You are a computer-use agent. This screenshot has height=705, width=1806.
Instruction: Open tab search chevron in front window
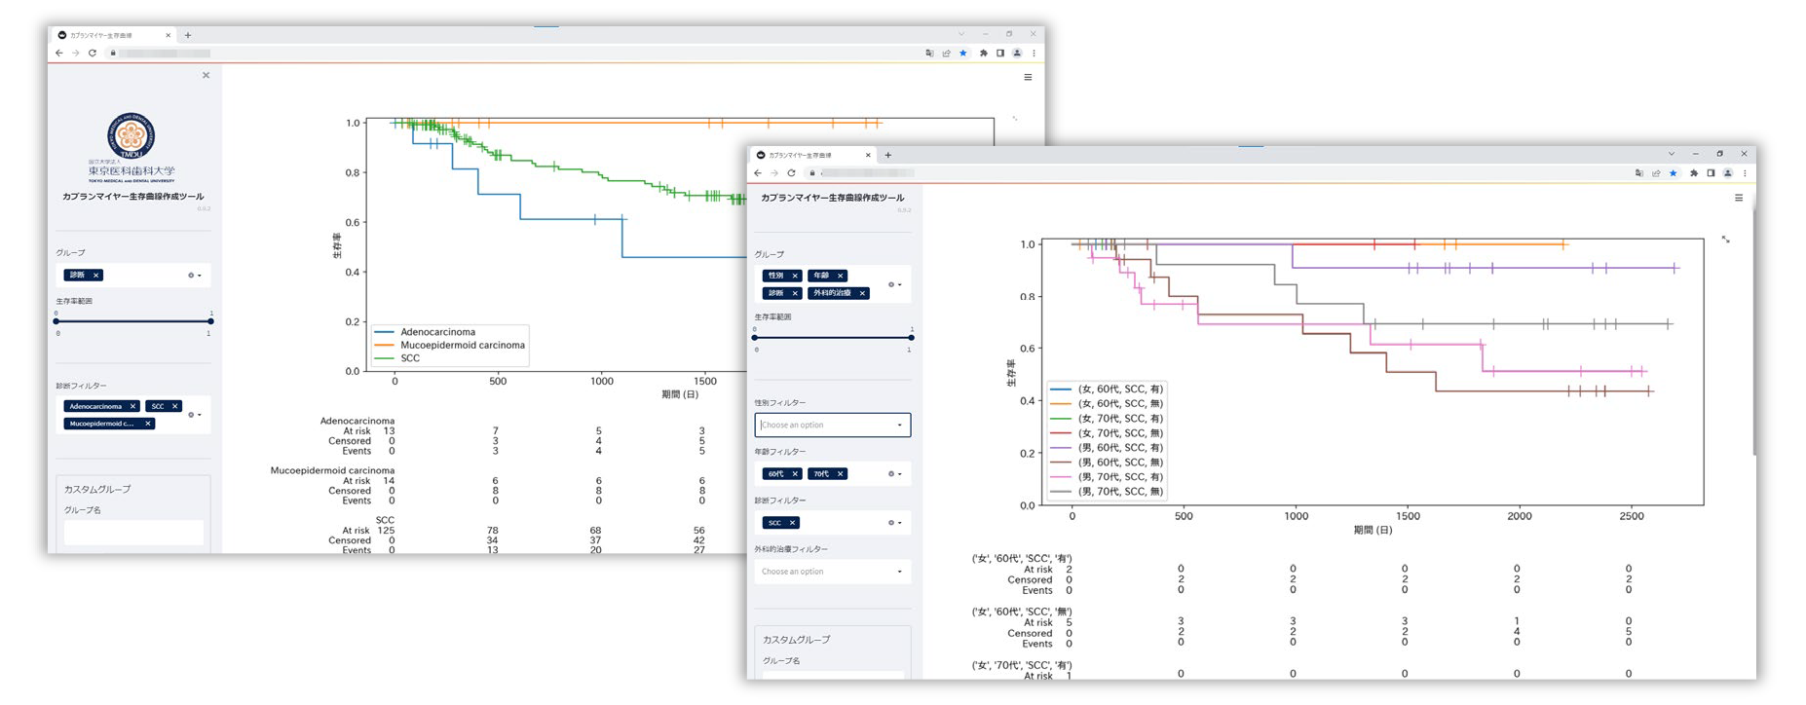pos(1672,154)
